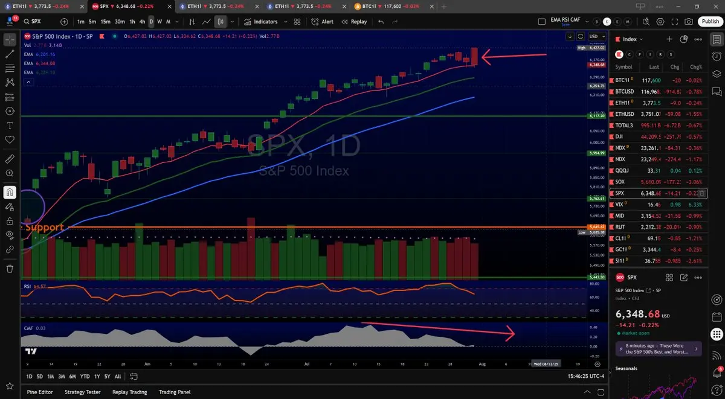Select the ruler measure tool
The height and width of the screenshot is (399, 725).
pyautogui.click(x=10, y=159)
